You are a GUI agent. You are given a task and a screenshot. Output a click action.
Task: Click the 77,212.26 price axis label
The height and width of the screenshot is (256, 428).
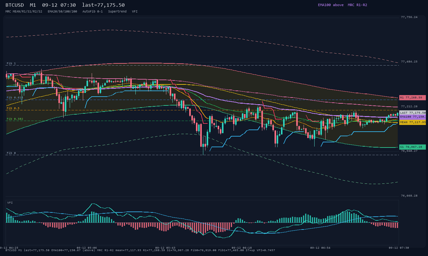[x=409, y=106]
